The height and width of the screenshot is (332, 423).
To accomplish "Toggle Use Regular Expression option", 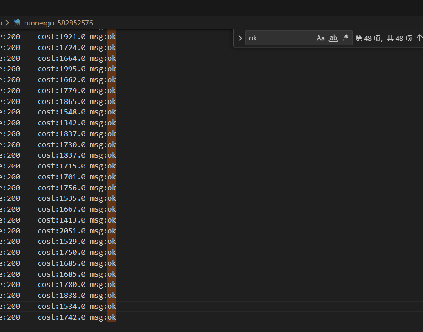I will coord(345,38).
